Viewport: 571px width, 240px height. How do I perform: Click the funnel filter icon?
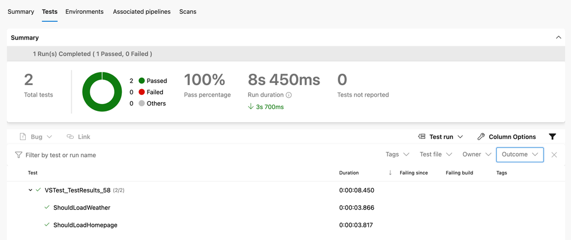coord(552,137)
